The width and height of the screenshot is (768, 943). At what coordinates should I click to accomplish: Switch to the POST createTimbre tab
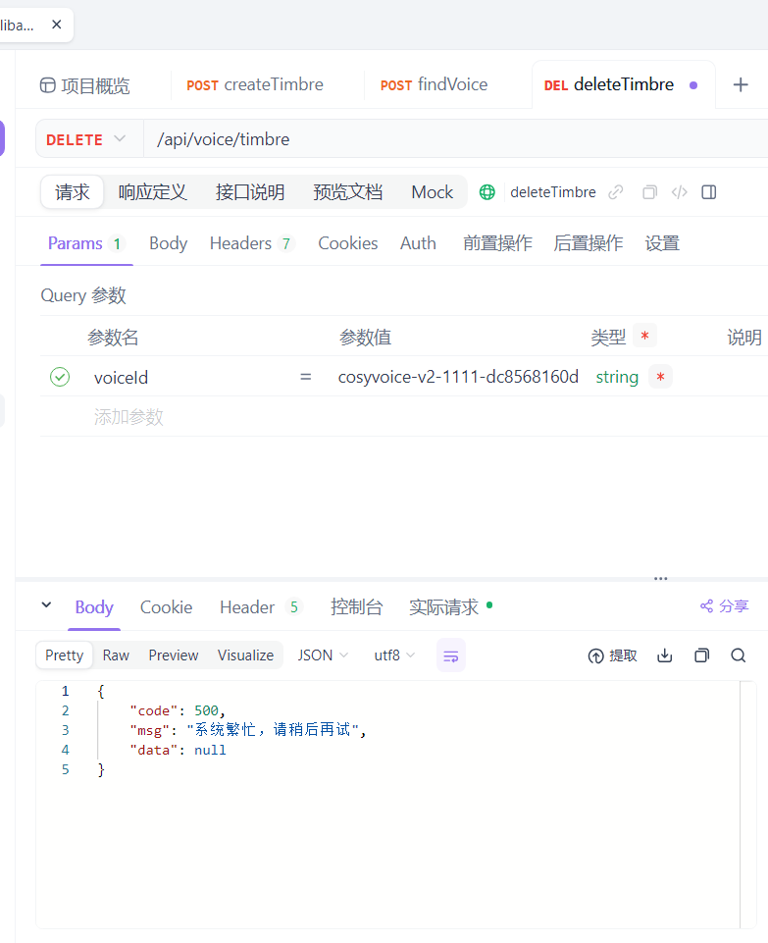pyautogui.click(x=255, y=84)
